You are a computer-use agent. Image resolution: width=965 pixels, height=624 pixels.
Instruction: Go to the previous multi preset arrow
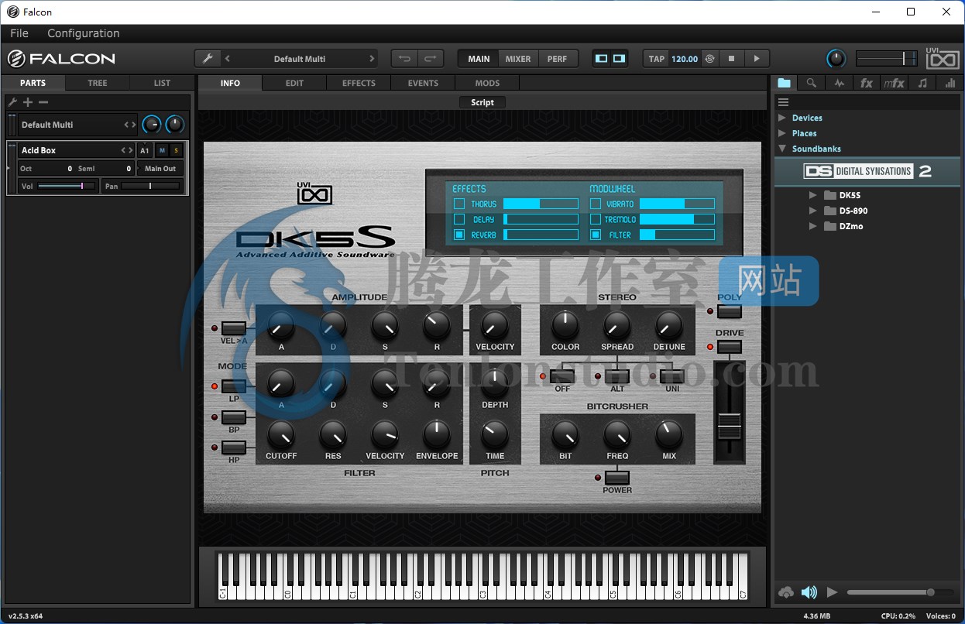tap(228, 59)
